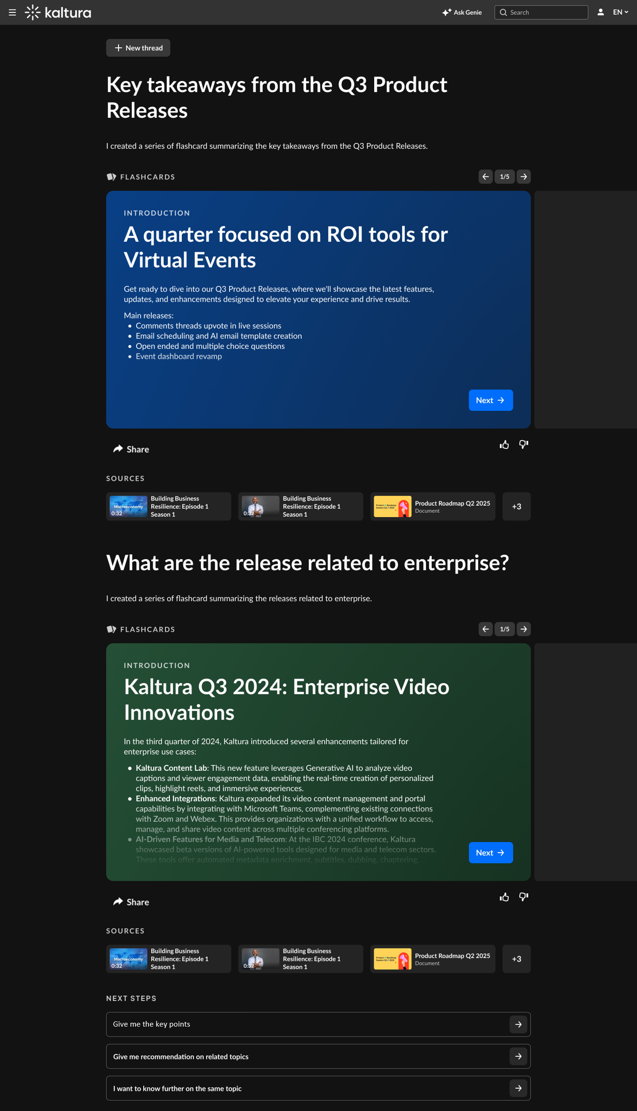Open Macroeconomy video source under Q3 takeaways

pos(169,506)
